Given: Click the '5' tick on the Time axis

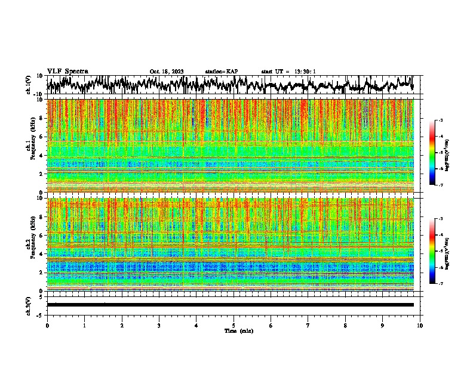Looking at the screenshot, I should pyautogui.click(x=234, y=326).
